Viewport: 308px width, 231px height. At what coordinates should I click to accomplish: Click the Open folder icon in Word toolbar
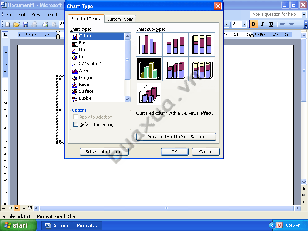coord(17,24)
